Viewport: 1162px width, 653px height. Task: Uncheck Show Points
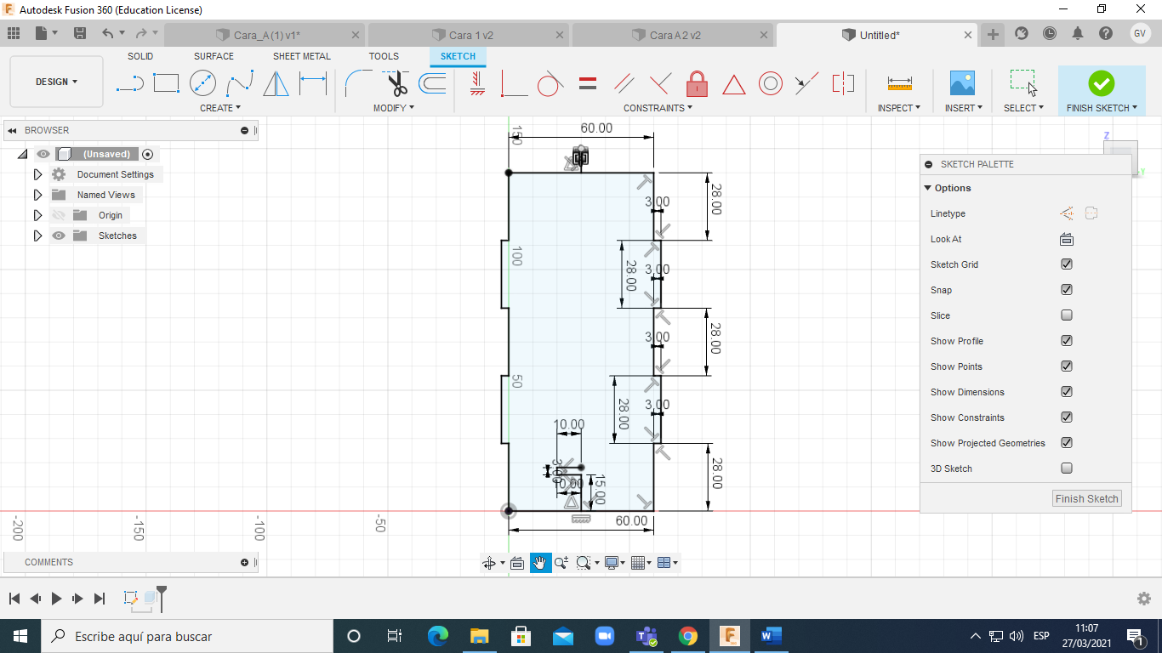pyautogui.click(x=1067, y=366)
